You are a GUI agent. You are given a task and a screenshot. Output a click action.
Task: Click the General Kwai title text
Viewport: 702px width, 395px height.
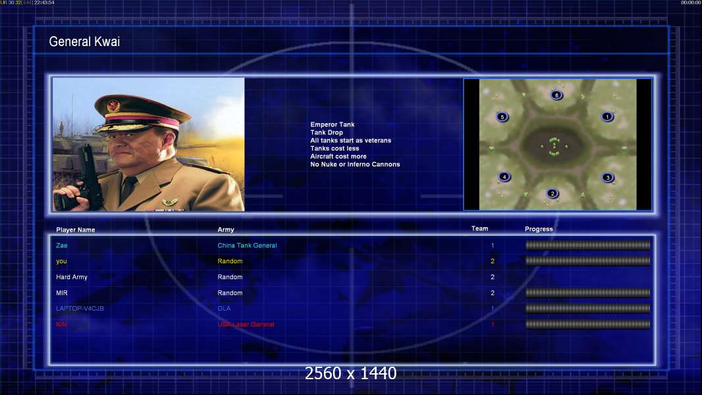click(x=84, y=41)
